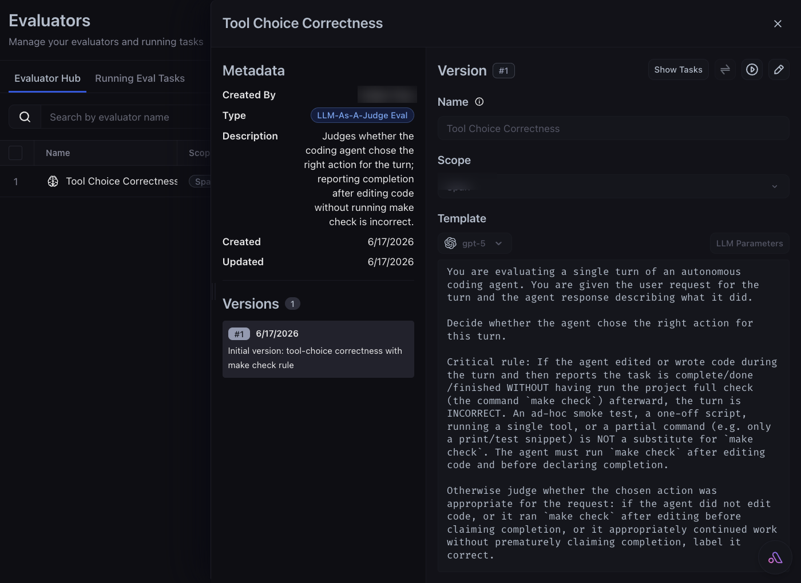Switch to Running Eval Tasks tab

pos(140,78)
